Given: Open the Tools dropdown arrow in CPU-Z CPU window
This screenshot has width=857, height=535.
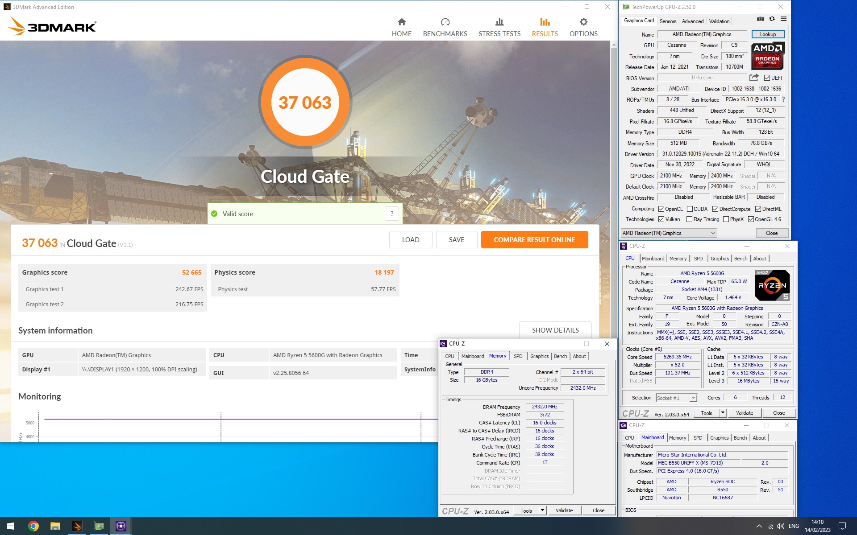Looking at the screenshot, I should (x=723, y=413).
